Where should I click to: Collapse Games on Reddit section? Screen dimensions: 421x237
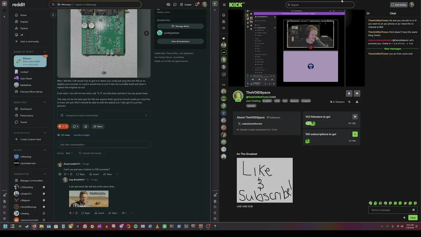point(45,52)
